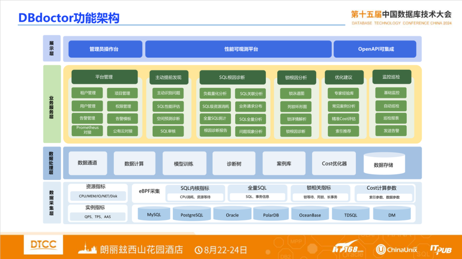Image resolution: width=462 pixels, height=259 pixels.
Task: Click the clock icon beside 8月22-24日
Action: click(x=198, y=250)
